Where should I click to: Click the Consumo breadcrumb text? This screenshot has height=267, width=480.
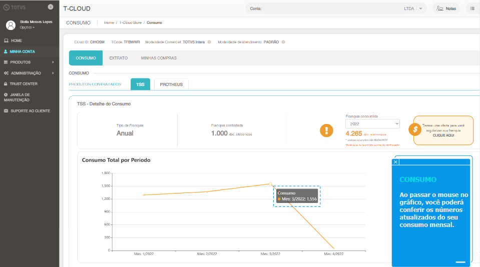(x=154, y=22)
